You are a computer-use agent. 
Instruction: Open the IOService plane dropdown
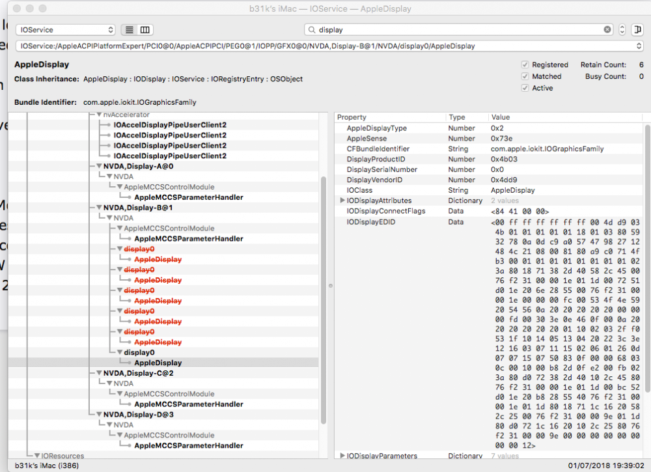click(66, 30)
